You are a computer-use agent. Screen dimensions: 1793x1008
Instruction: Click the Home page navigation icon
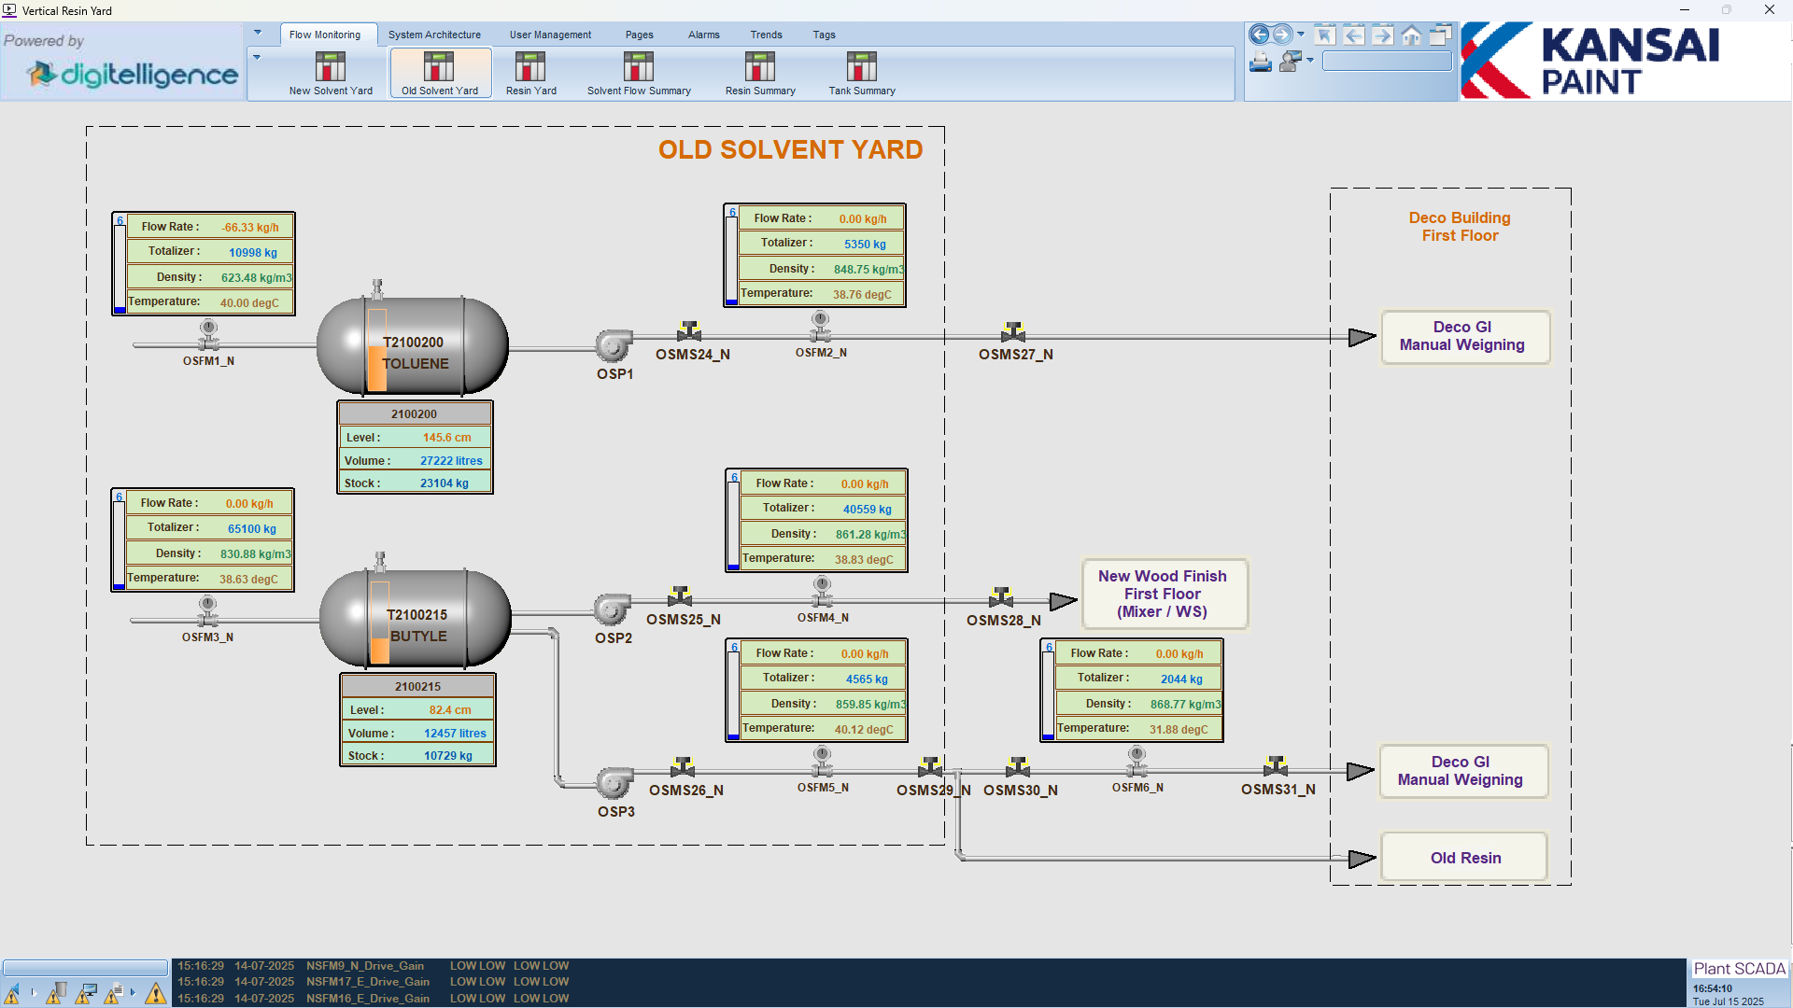tap(1411, 35)
